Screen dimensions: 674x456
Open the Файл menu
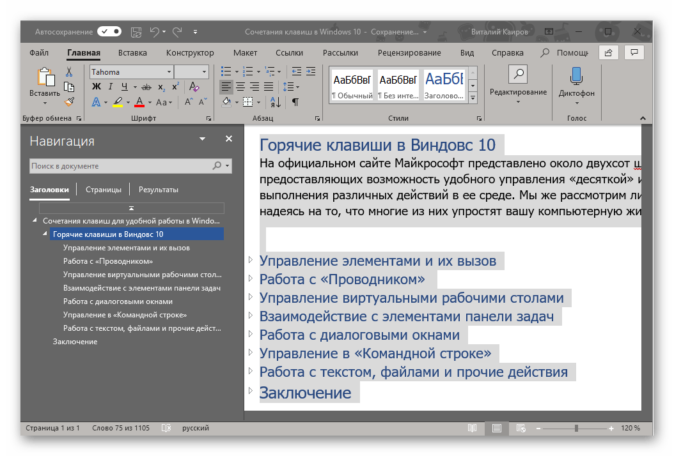pos(38,53)
